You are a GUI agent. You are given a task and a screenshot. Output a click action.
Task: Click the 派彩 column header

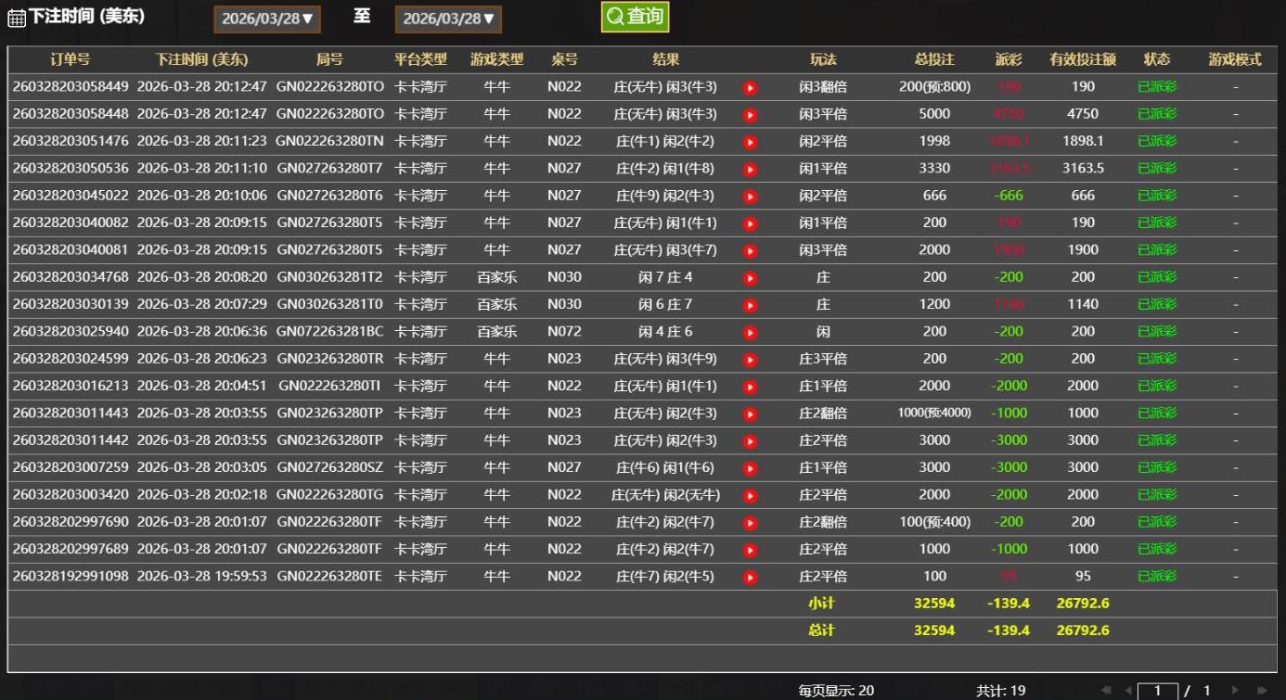pos(1008,59)
